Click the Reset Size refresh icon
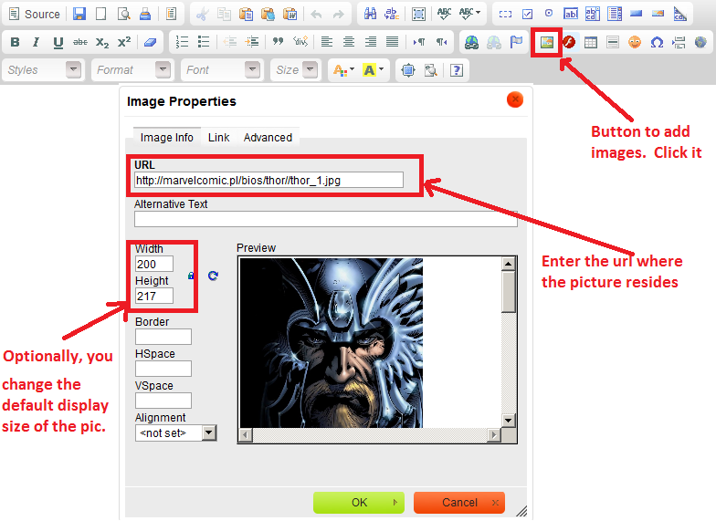 click(x=213, y=275)
